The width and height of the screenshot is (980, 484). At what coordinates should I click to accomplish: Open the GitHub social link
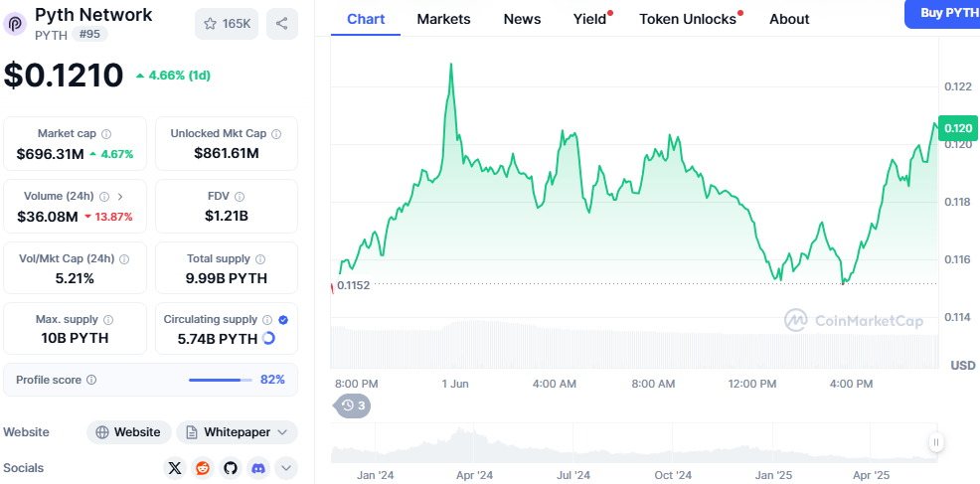click(231, 468)
